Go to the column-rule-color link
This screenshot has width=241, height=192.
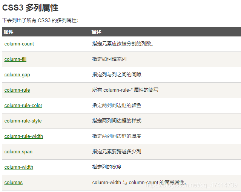[23, 105]
